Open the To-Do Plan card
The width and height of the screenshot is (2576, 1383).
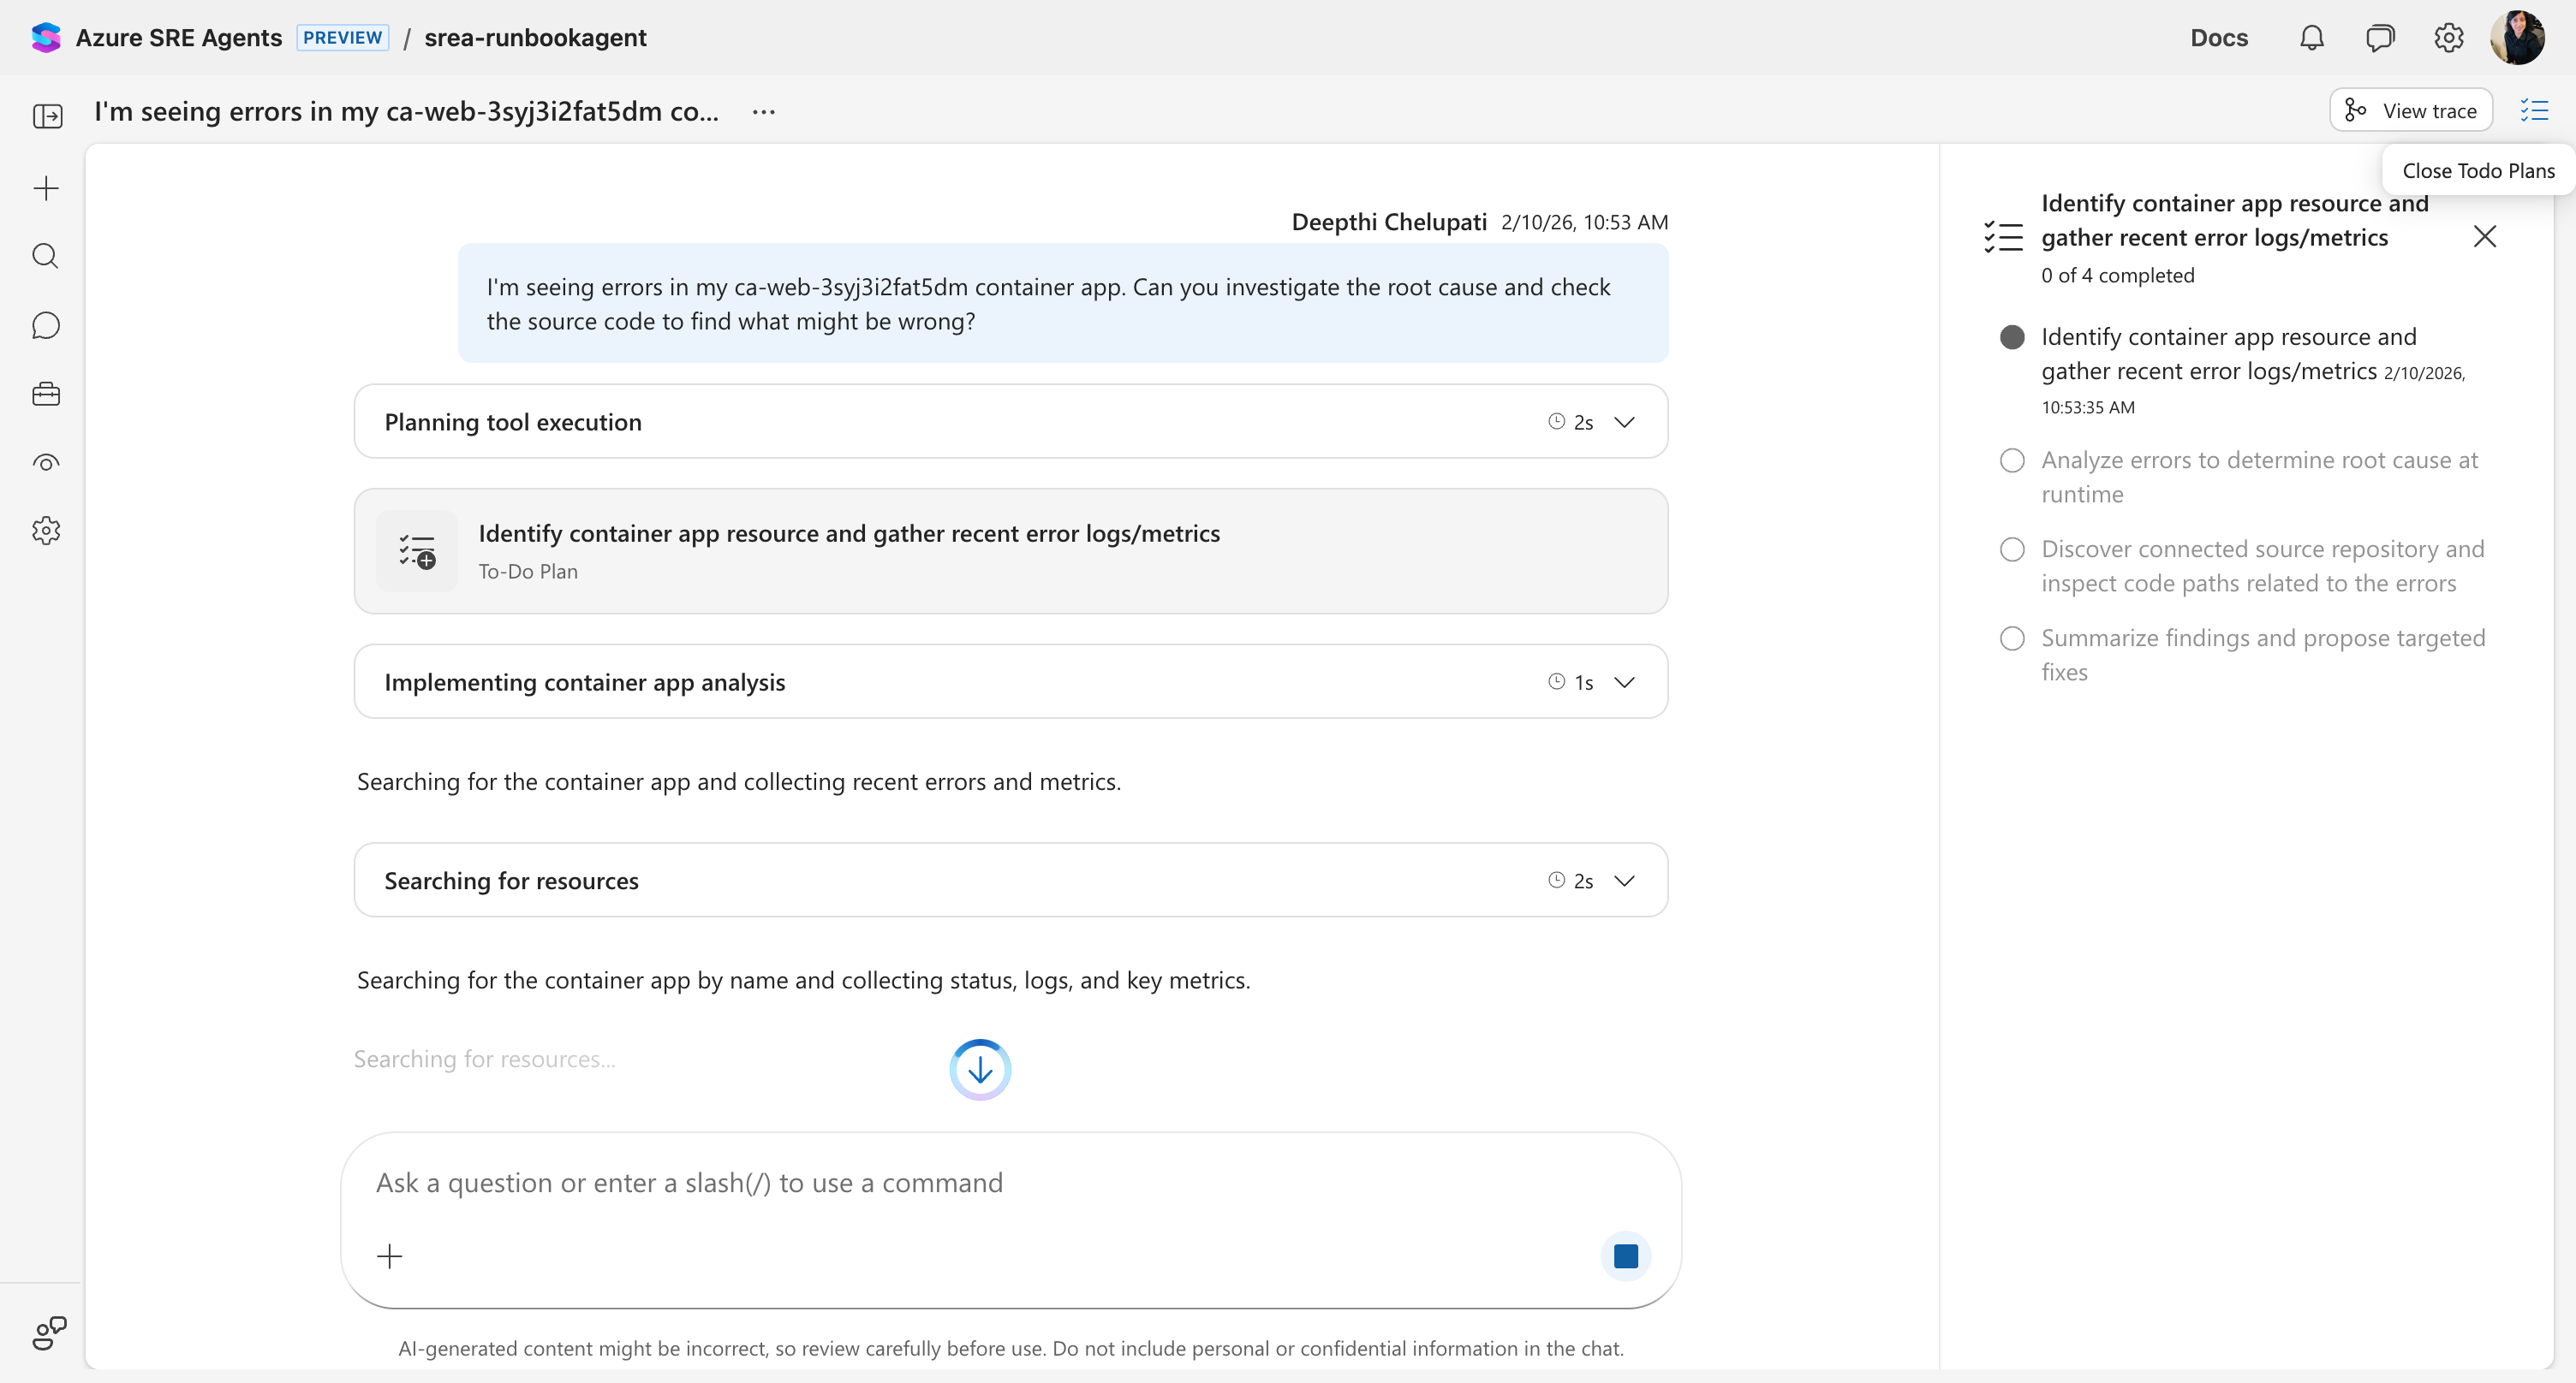[1011, 550]
